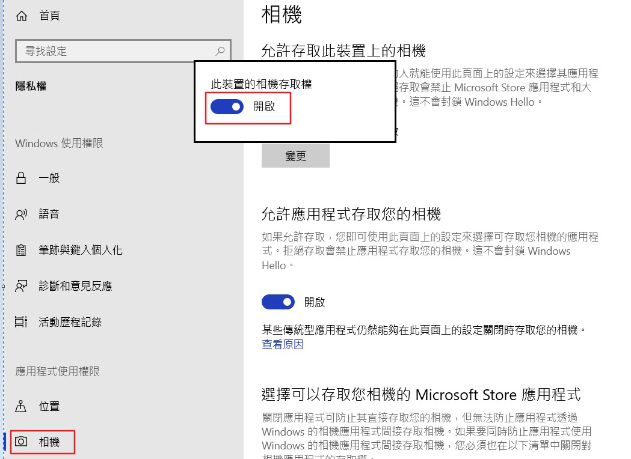Select the 語音 text in the sidebar
The image size is (631, 459).
tap(49, 214)
